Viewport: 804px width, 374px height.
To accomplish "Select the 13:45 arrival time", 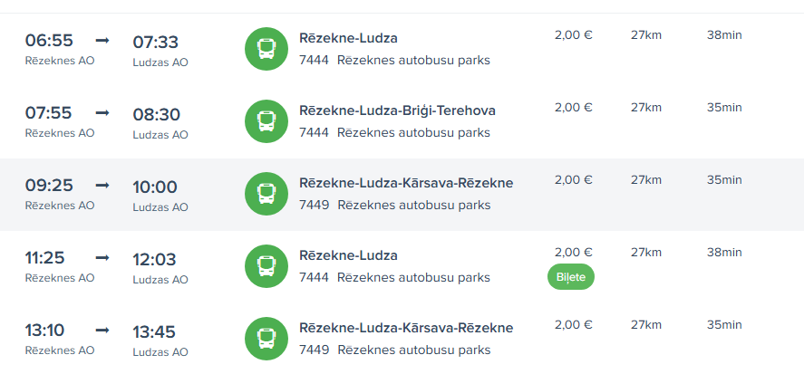I will pos(156,332).
